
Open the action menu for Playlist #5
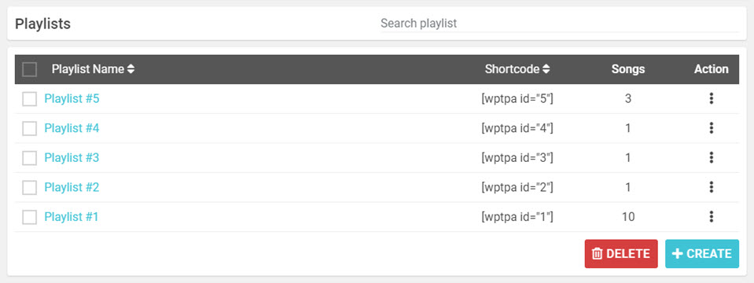[x=712, y=98]
